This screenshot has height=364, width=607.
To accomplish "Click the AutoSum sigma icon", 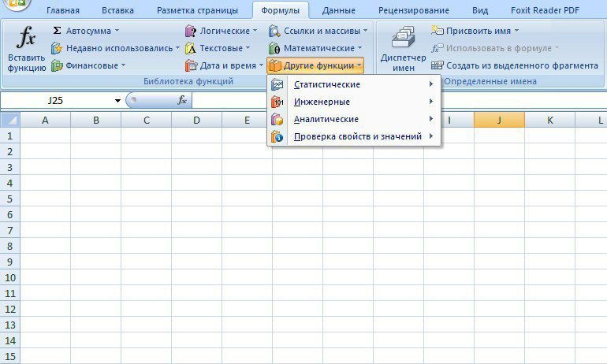I will (57, 31).
